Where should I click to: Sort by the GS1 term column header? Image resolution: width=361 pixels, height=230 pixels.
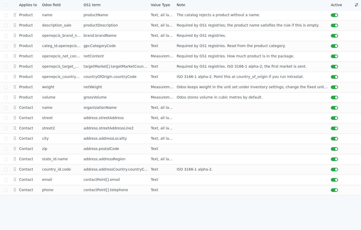92,5
